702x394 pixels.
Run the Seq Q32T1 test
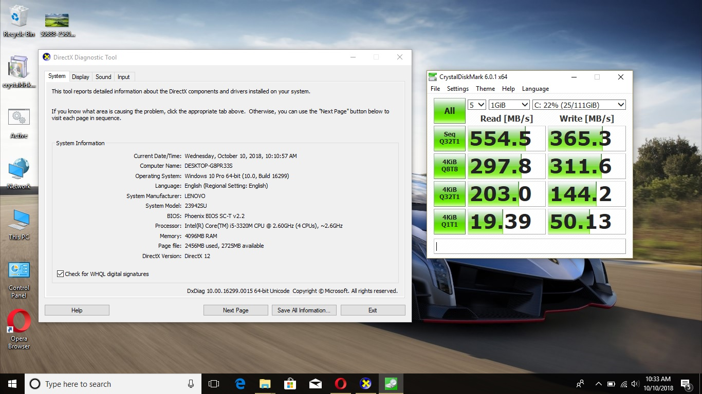(450, 139)
